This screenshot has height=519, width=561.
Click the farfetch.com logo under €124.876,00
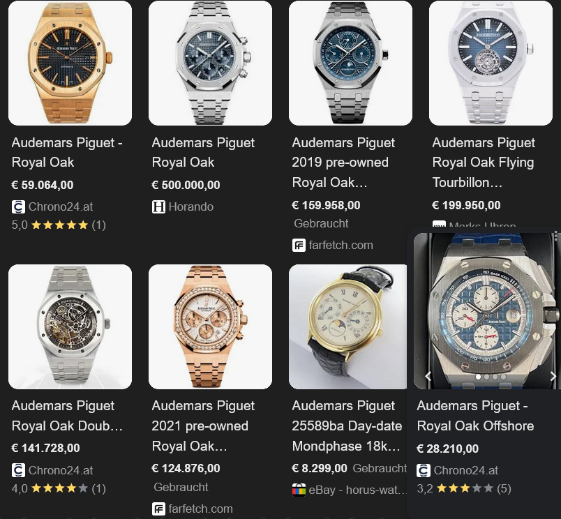pos(158,509)
